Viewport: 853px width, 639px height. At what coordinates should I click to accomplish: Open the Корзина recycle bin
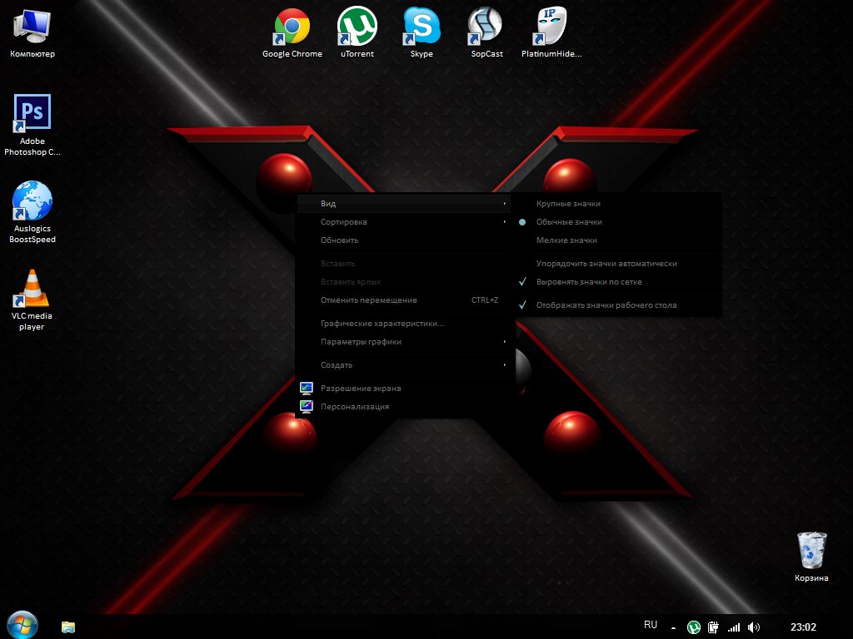pos(811,551)
